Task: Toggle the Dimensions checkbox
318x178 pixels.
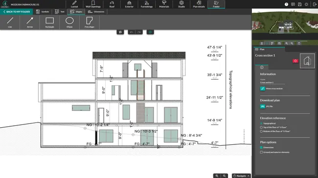Action: click(261, 147)
